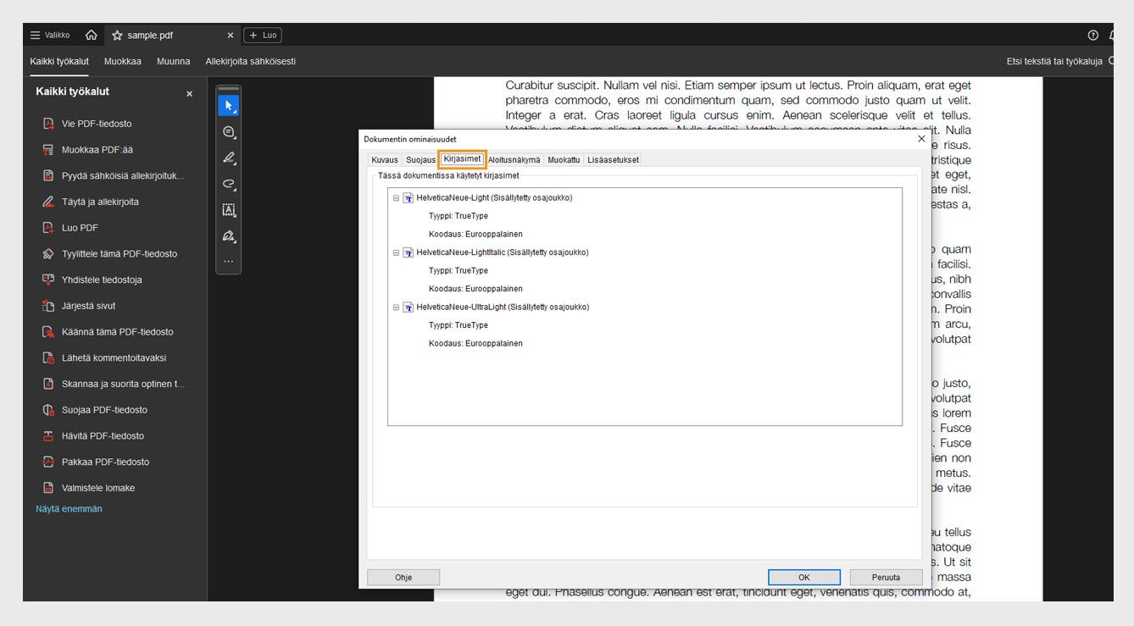Create new tab with Luo button
The width and height of the screenshot is (1134, 626).
[x=263, y=36]
